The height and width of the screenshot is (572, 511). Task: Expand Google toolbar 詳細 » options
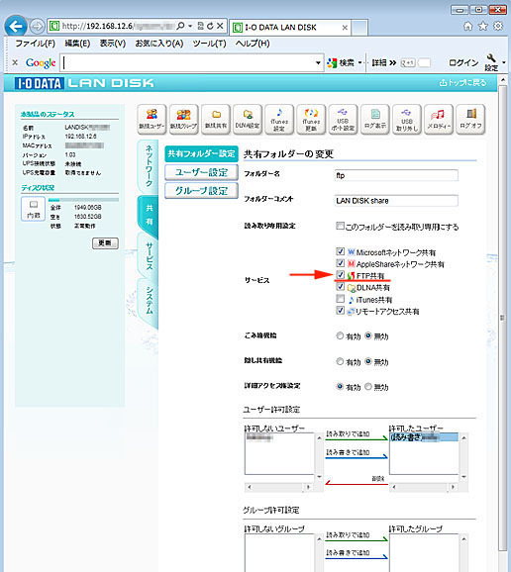[x=384, y=62]
